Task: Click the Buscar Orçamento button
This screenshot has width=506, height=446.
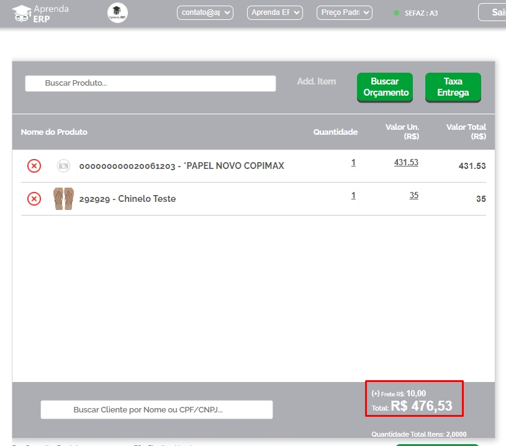Action: click(386, 87)
